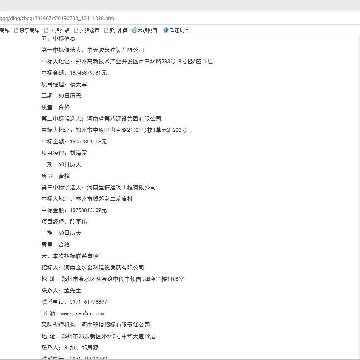Click the contact line 联系人：孟先生

pyautogui.click(x=61, y=291)
